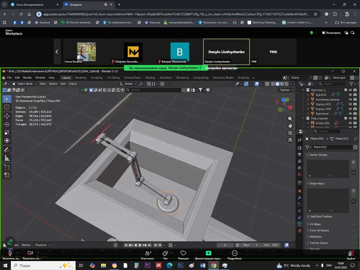Click the Zoom Демонстрация экрана share button

tap(209, 253)
